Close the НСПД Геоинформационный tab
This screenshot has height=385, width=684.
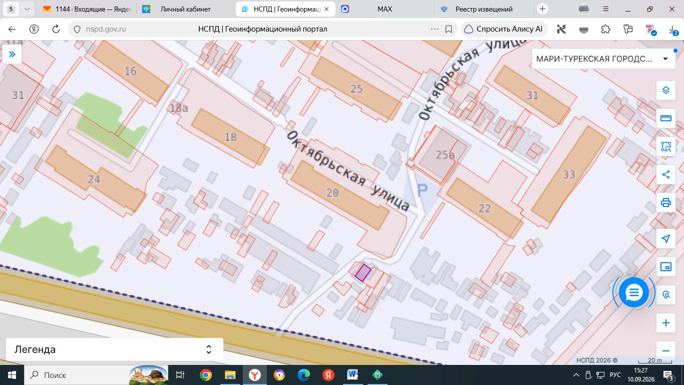pos(327,9)
